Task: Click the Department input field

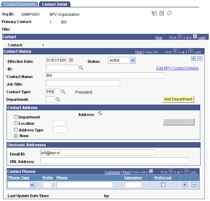Action: pyautogui.click(x=50, y=99)
